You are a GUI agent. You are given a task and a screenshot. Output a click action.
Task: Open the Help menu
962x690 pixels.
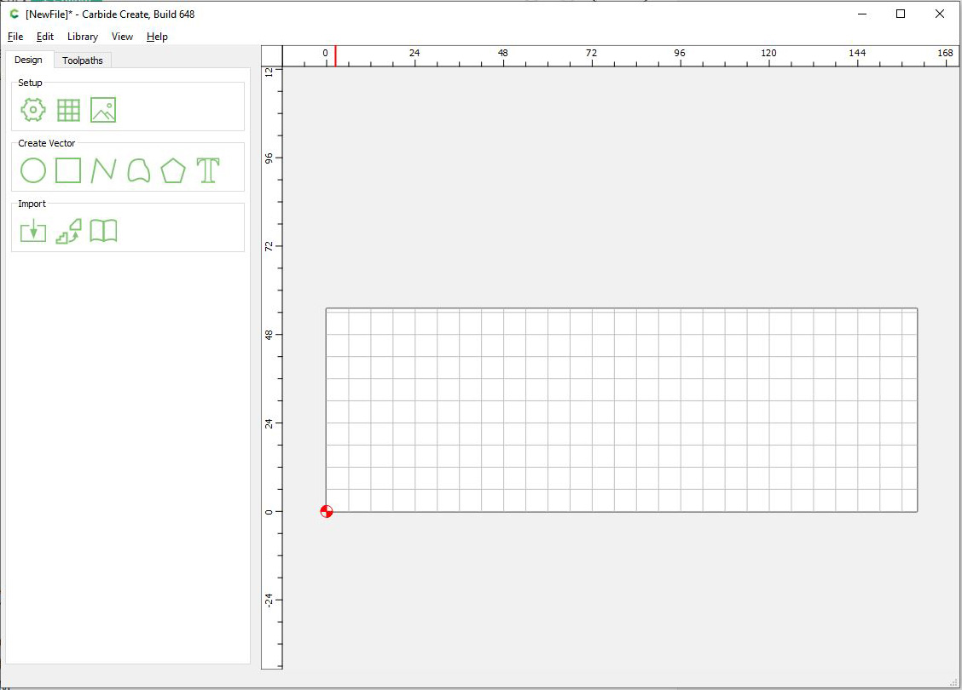tap(157, 37)
